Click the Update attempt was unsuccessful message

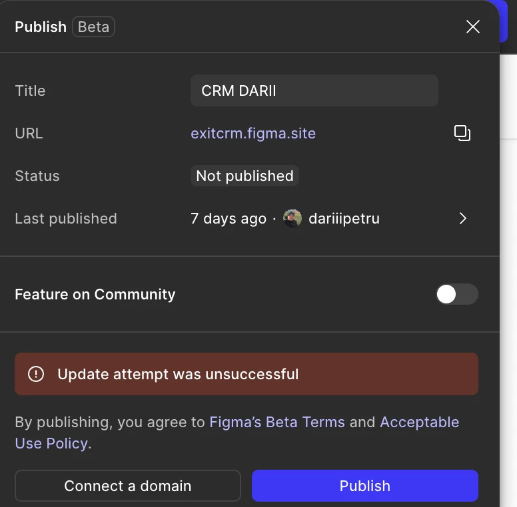pyautogui.click(x=178, y=375)
